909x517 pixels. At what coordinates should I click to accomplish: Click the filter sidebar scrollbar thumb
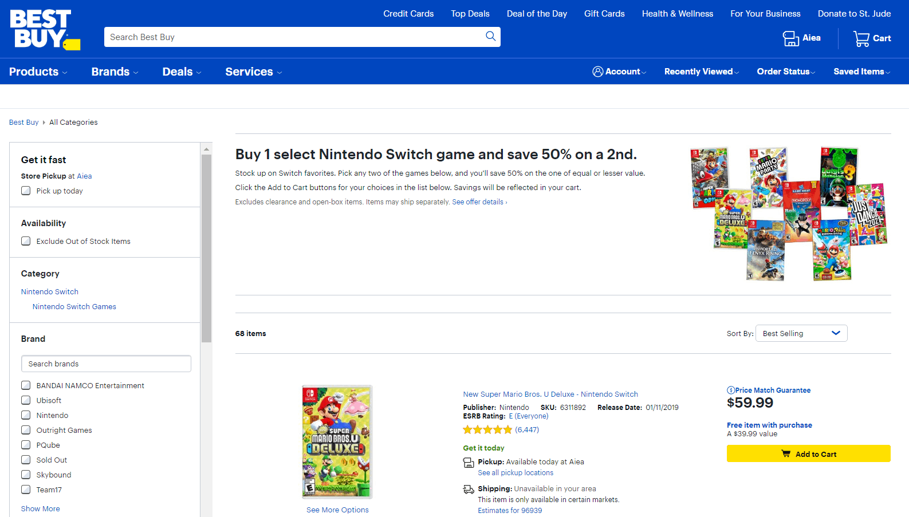[206, 248]
